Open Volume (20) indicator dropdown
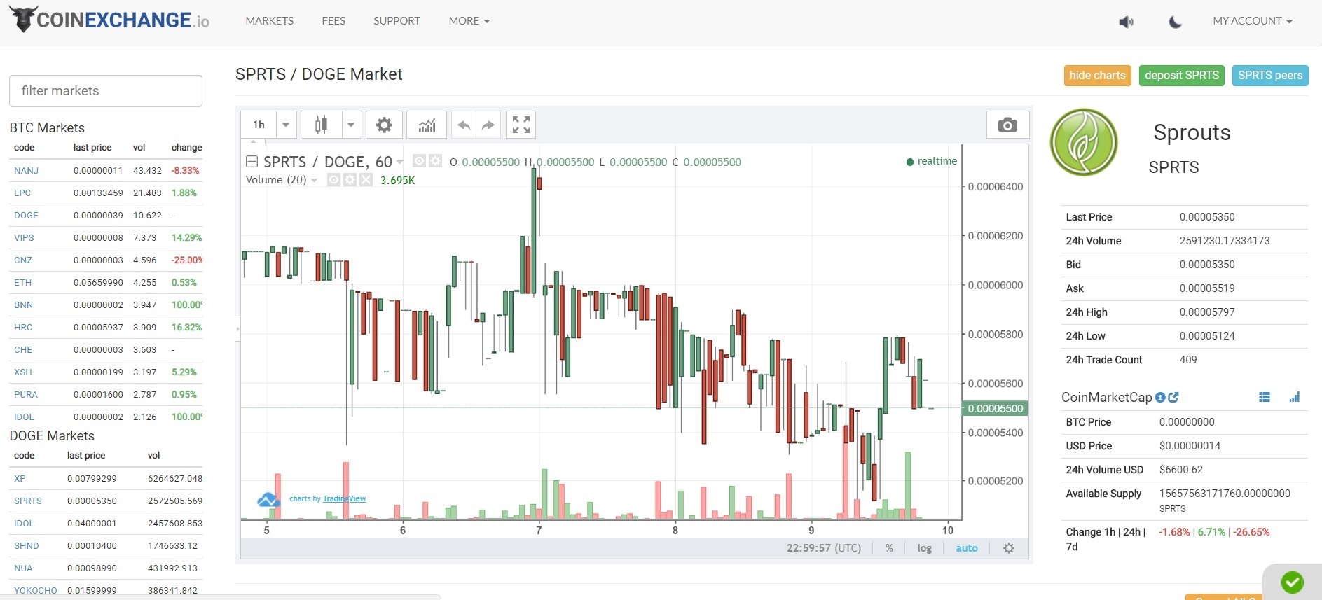This screenshot has height=600, width=1322. [314, 180]
